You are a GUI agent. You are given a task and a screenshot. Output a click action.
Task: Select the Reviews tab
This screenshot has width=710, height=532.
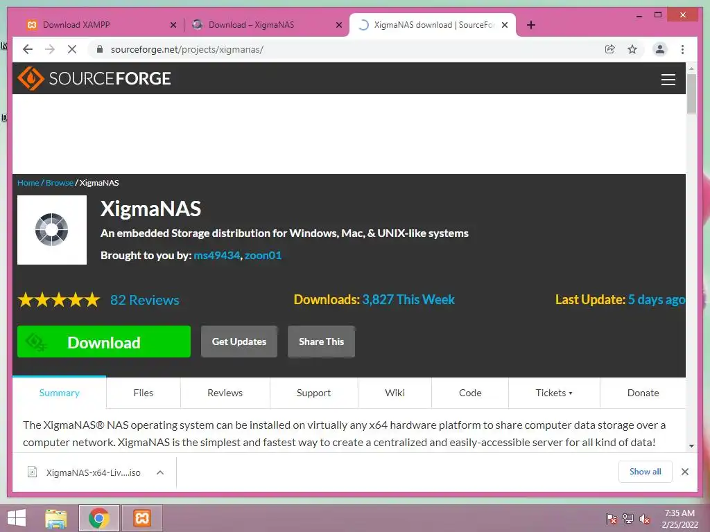[x=225, y=393]
